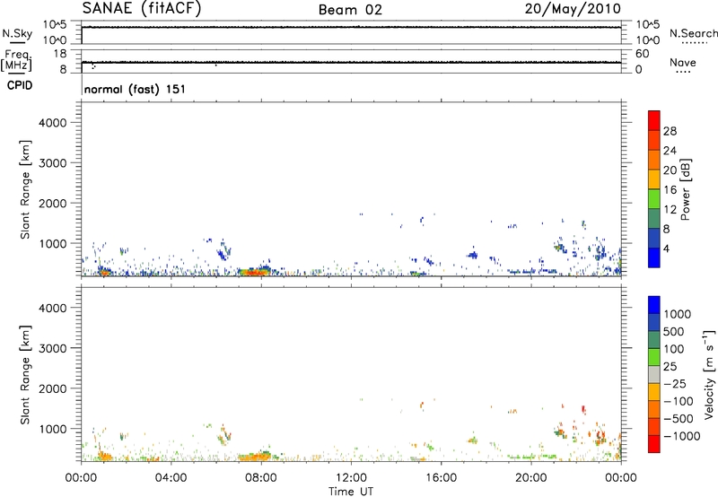The height and width of the screenshot is (497, 718).
Task: Click the yellow 16–20 dB power color segment
Action: coord(654,179)
